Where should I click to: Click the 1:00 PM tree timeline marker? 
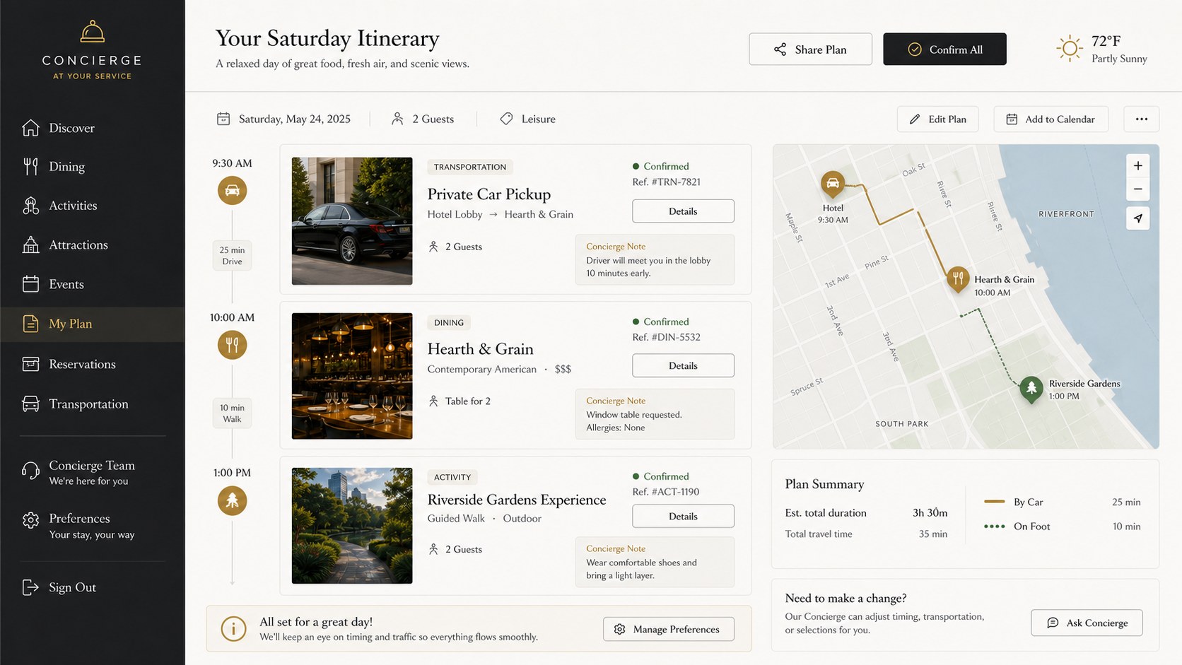click(232, 500)
